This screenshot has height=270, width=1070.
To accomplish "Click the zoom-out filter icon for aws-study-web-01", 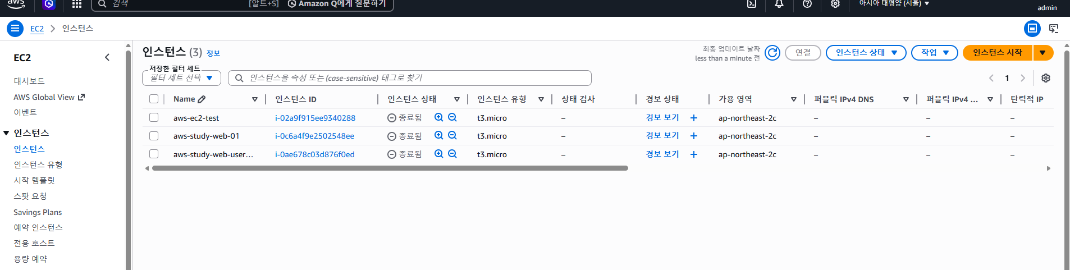I will click(x=452, y=135).
